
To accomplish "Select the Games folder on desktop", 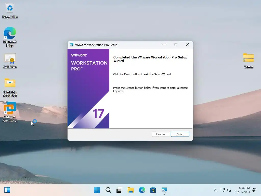I will 248,61.
